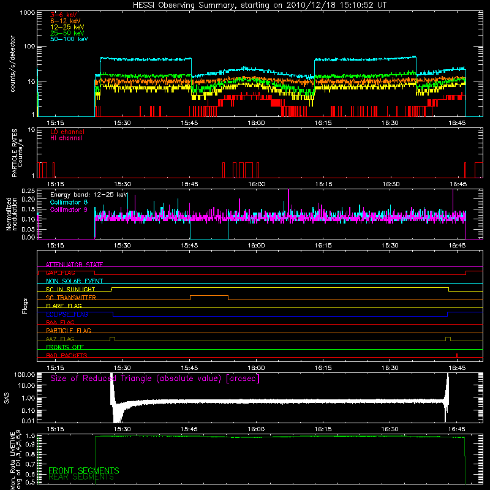Click the SAA_FLAG label
490x490 pixels.
[60, 322]
